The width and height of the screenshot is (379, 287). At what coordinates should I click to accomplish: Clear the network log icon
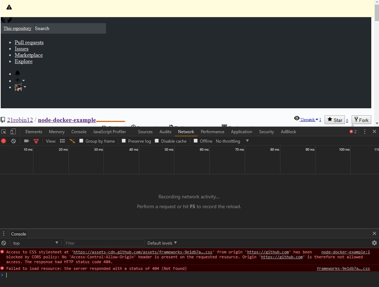(14, 141)
